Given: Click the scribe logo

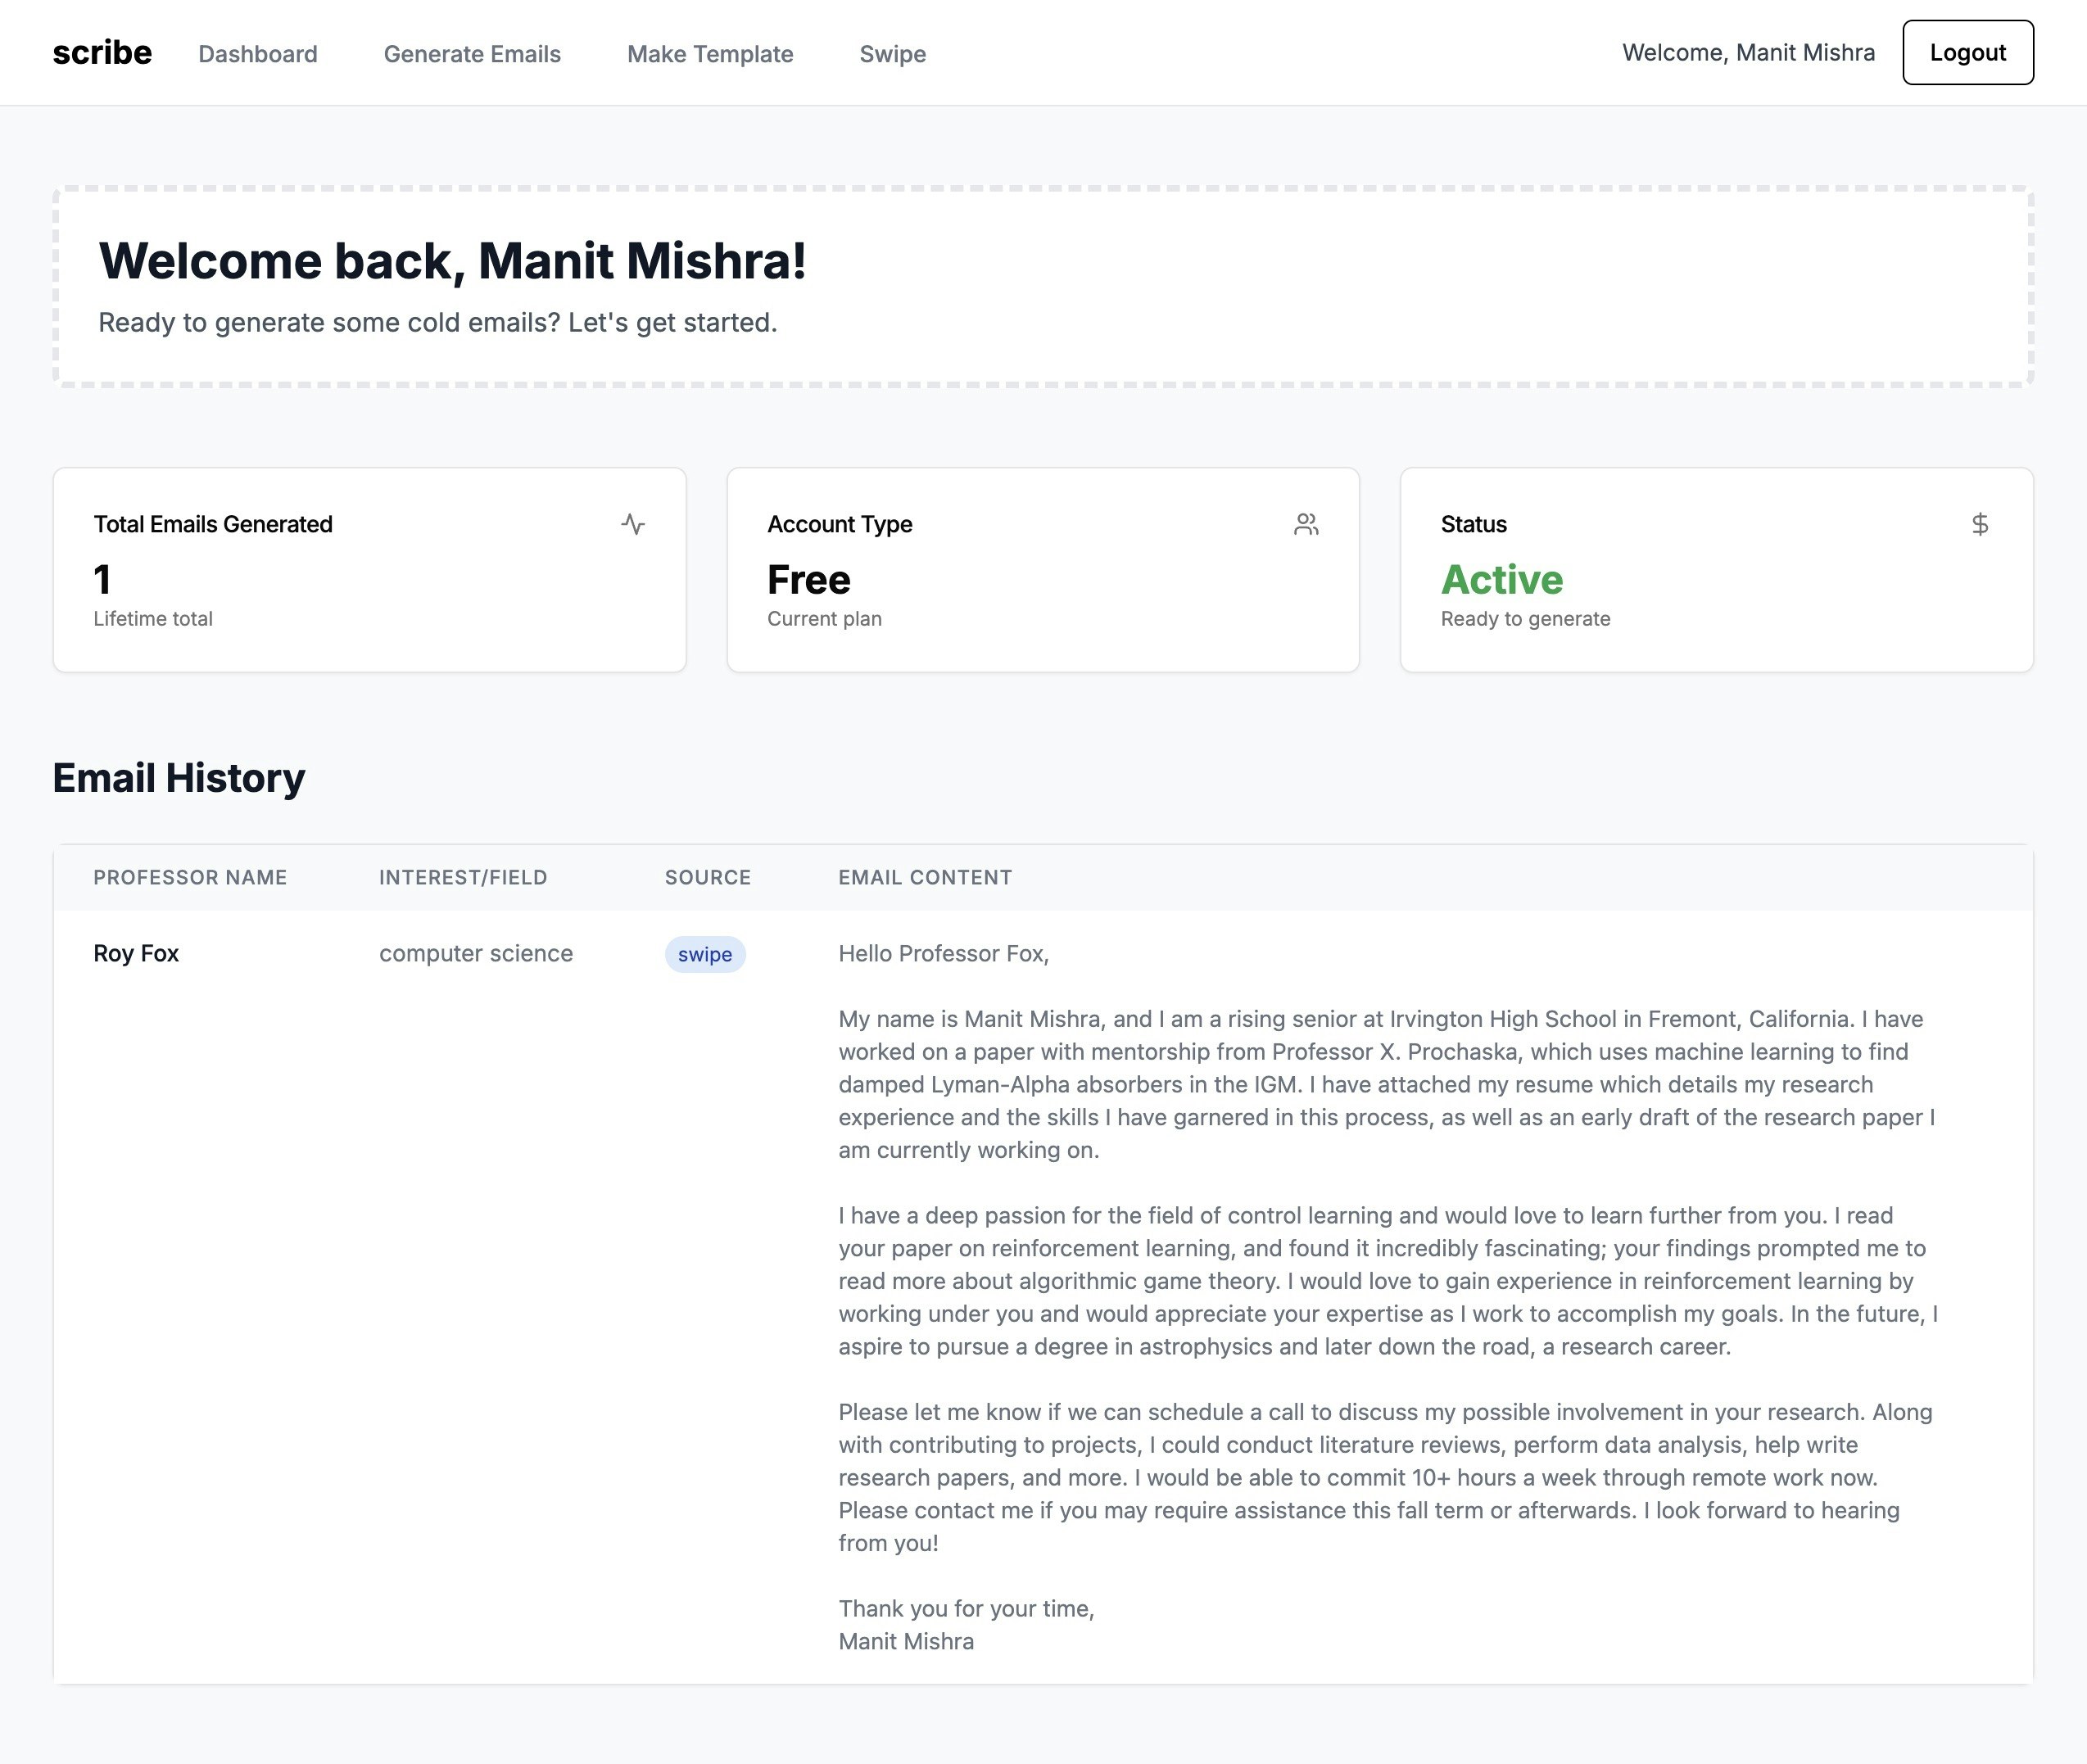Looking at the screenshot, I should [102, 53].
